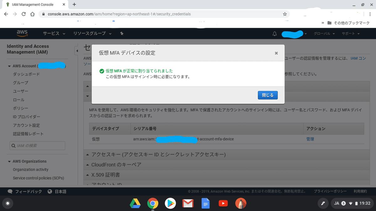
Task: Open the launcher circle button
Action: point(8,203)
